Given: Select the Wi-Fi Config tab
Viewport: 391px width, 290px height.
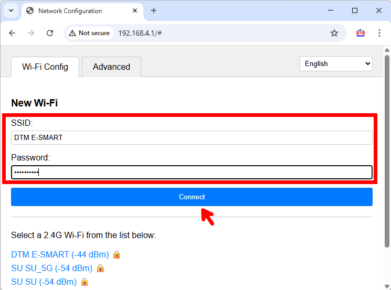Looking at the screenshot, I should click(x=45, y=67).
